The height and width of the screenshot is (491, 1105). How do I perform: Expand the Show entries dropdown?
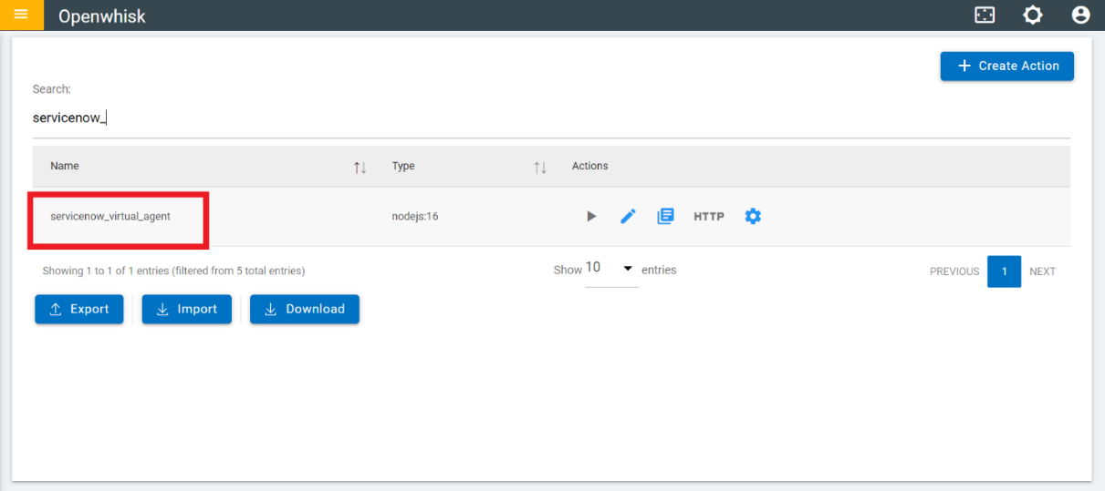pyautogui.click(x=610, y=269)
